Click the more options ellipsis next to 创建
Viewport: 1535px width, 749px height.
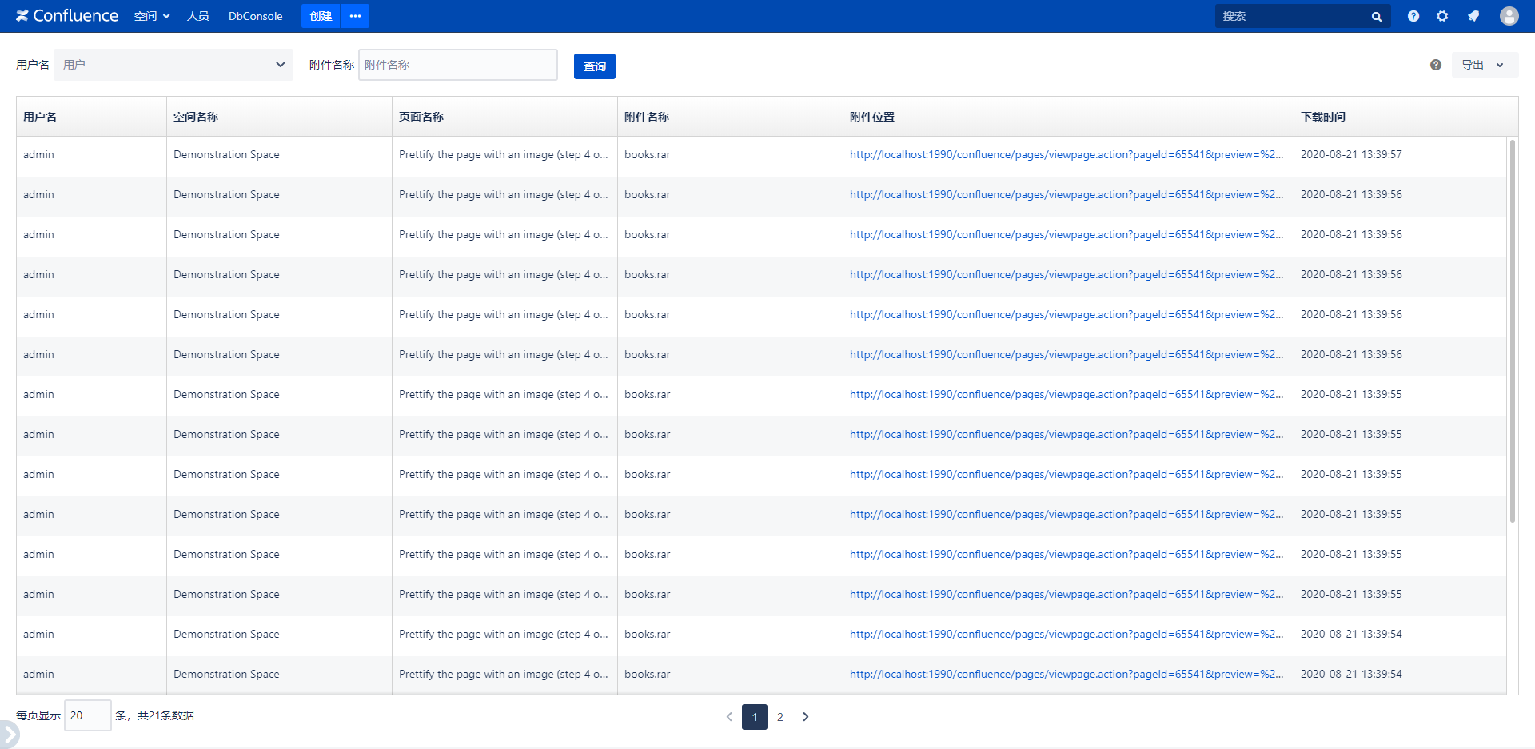(x=355, y=16)
